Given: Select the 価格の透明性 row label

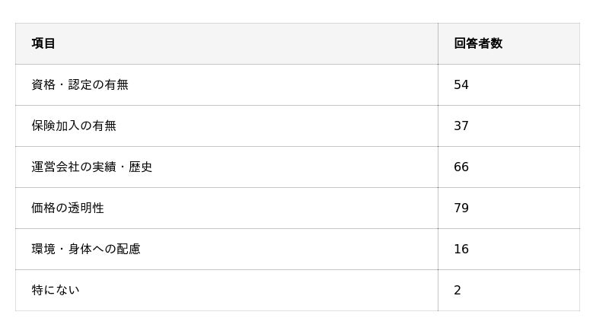Looking at the screenshot, I should (68, 208).
